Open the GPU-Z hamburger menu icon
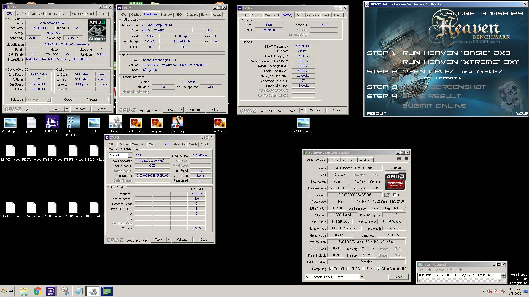This screenshot has width=529, height=297. click(406, 159)
